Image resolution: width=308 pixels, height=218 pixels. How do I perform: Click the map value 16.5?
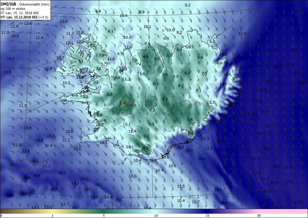coord(263,90)
